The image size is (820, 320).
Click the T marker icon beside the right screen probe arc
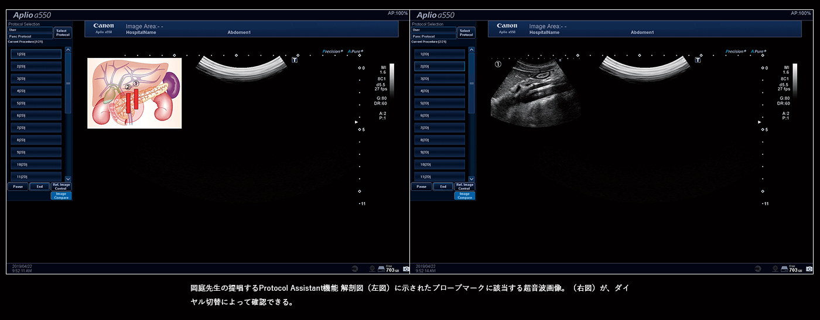pyautogui.click(x=699, y=60)
